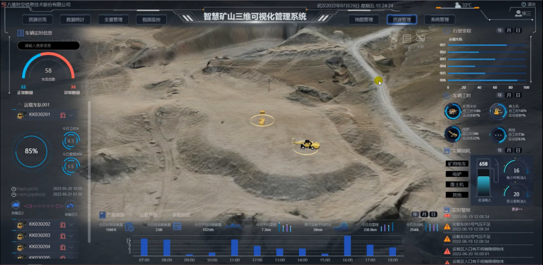Switch 车辆工时 panel to 日 view
Viewport: 543px width, 265px height.
(518, 95)
